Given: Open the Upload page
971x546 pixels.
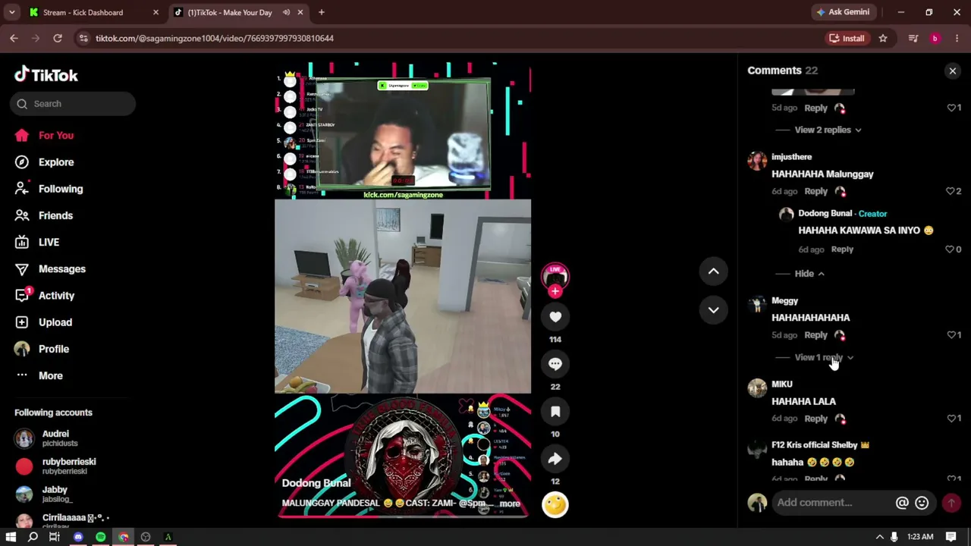Looking at the screenshot, I should (55, 322).
